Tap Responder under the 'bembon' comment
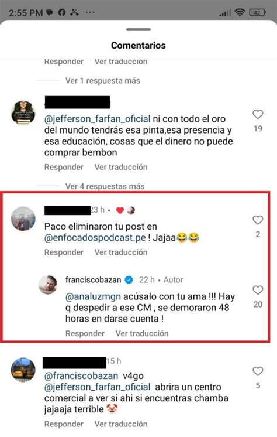The width and height of the screenshot is (277, 437). pyautogui.click(x=64, y=167)
